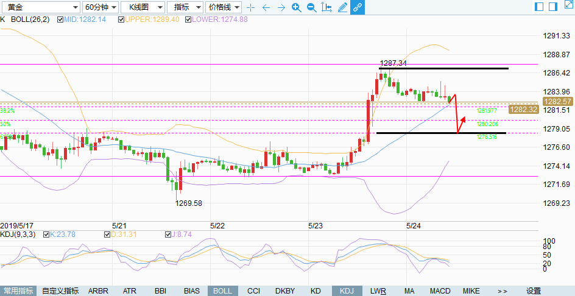Show more indicators with the >> button
575x296 pixels.
503,291
